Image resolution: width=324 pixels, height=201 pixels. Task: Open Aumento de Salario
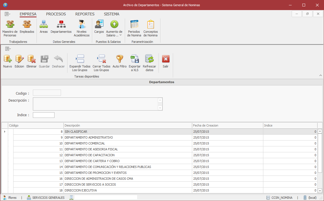click(x=114, y=29)
